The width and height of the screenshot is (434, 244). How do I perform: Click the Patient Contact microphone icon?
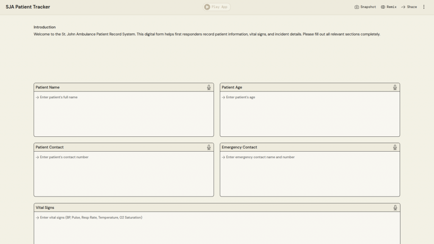pos(209,147)
